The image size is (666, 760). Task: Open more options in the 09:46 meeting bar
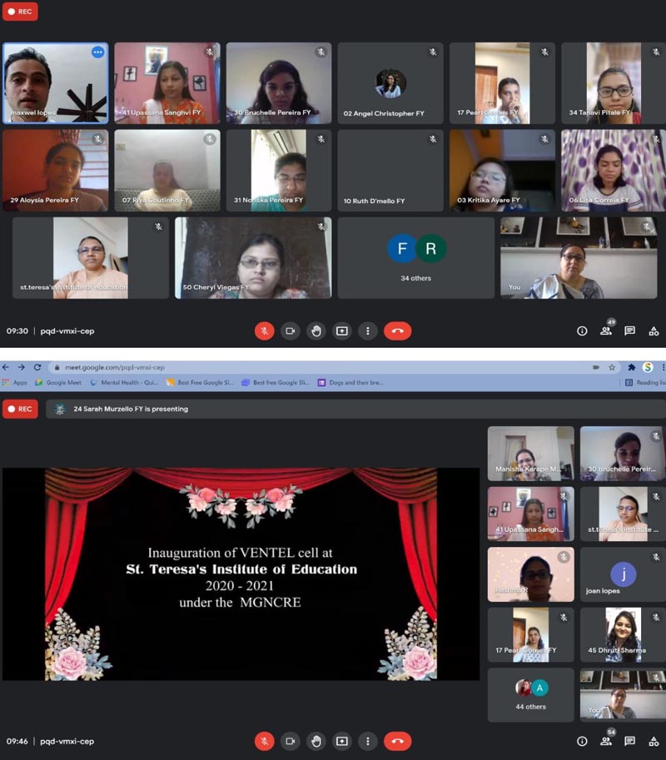point(368,741)
